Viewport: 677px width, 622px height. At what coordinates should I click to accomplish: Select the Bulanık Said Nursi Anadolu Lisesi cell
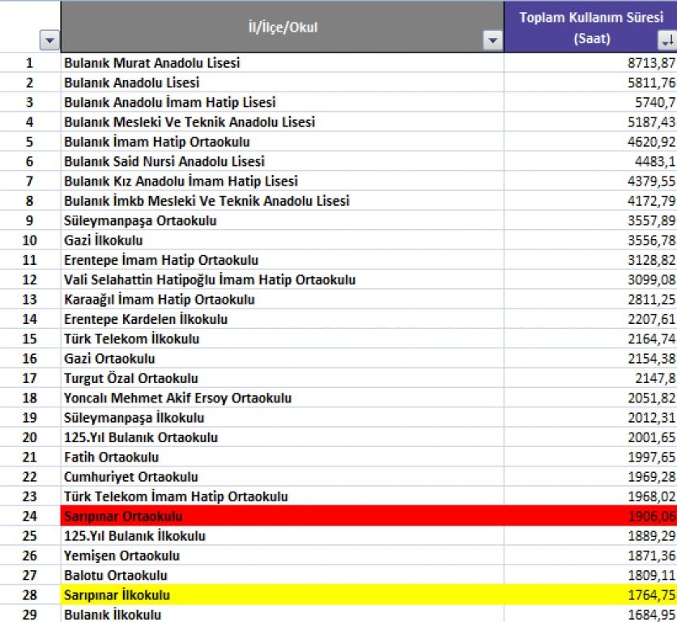point(282,161)
